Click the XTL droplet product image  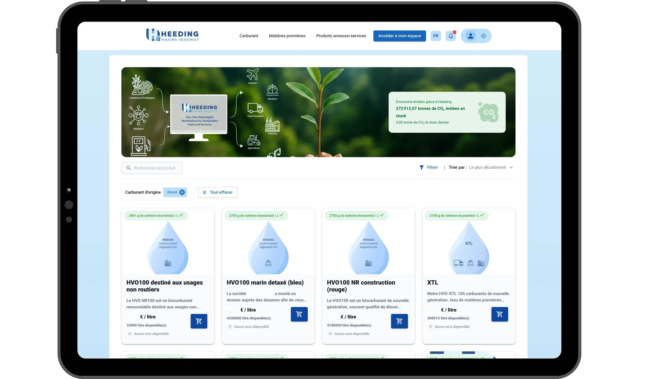click(x=469, y=248)
